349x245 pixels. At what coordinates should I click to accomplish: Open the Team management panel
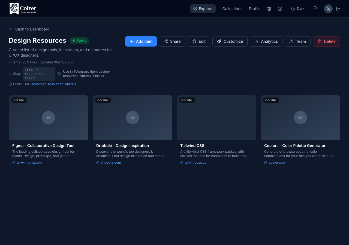click(297, 41)
